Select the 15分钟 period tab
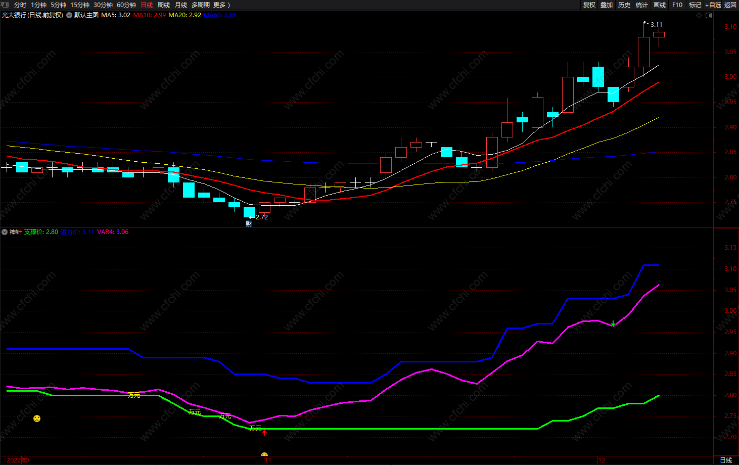The width and height of the screenshot is (739, 465). 80,5
